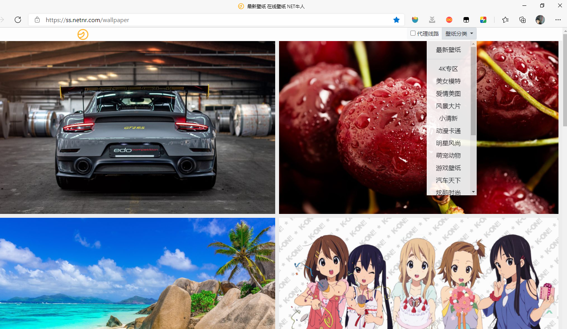Click the blue bookmark star icon
This screenshot has height=329, width=567.
(x=396, y=20)
